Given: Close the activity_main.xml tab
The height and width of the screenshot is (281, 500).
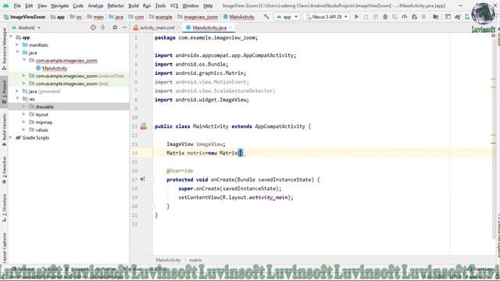Looking at the screenshot, I should coord(179,28).
